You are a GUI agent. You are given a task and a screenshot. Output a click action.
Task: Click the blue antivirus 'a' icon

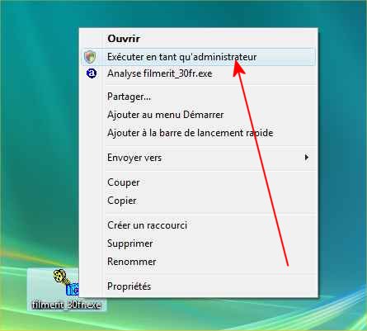click(x=92, y=73)
